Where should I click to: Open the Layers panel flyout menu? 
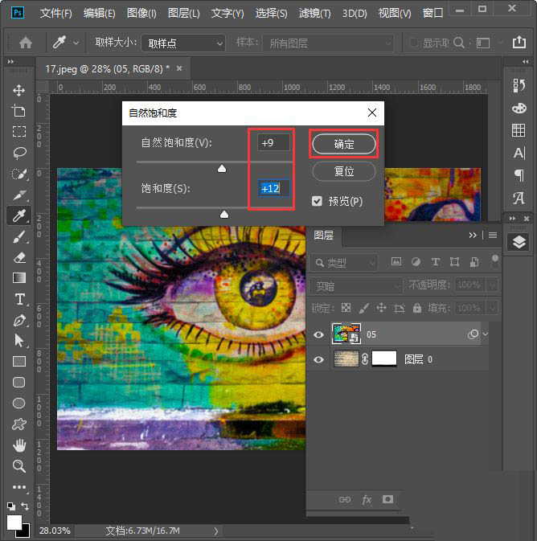click(493, 235)
